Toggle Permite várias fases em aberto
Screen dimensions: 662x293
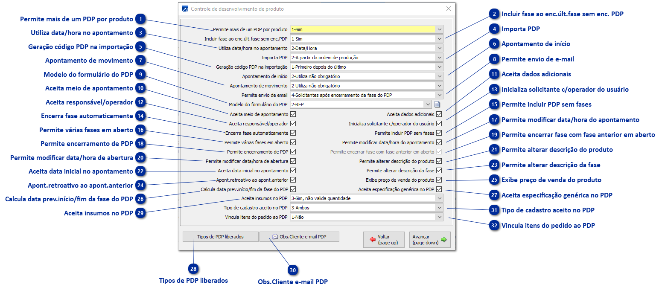coord(293,142)
